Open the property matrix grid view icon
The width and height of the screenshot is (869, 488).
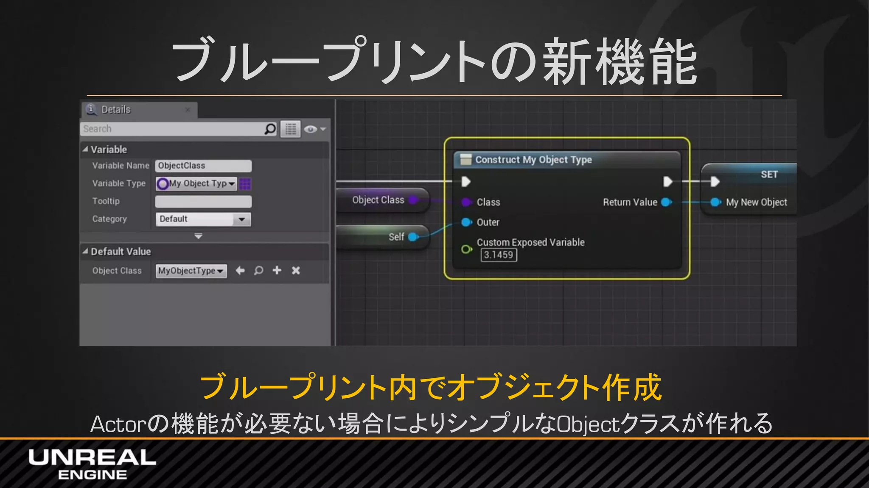tap(291, 129)
